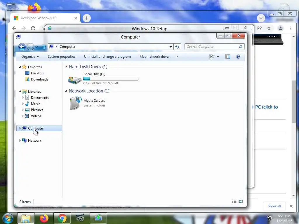Collapse Network Location group
This screenshot has width=299, height=224.
pos(66,91)
